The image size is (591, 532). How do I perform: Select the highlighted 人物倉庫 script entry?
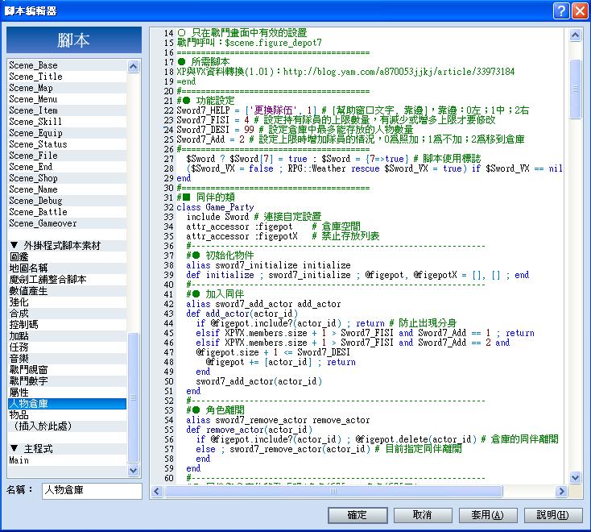click(x=67, y=404)
